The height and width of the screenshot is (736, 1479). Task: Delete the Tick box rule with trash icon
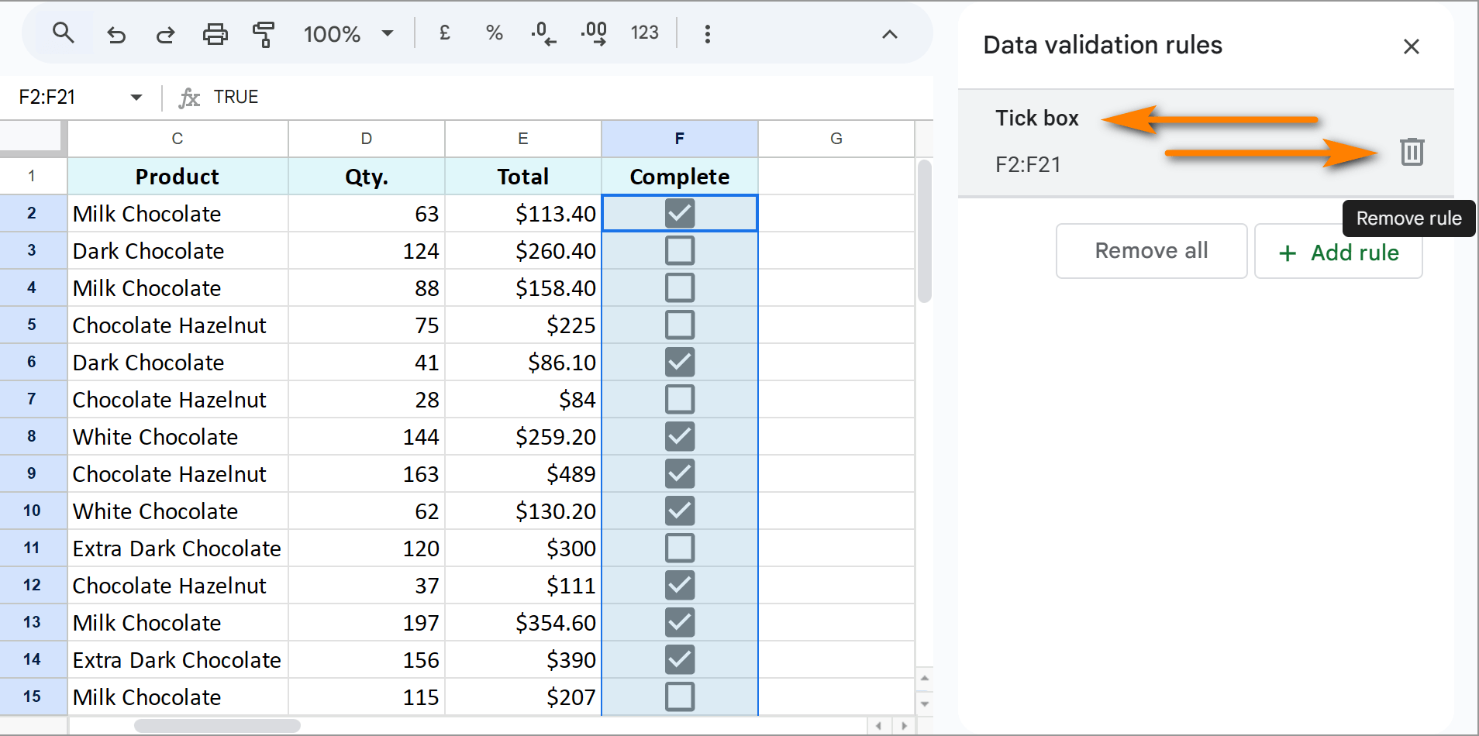coord(1412,151)
